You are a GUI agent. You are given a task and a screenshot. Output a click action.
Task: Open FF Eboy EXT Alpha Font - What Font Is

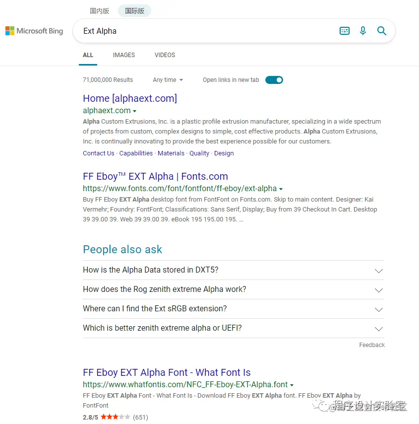tap(167, 372)
